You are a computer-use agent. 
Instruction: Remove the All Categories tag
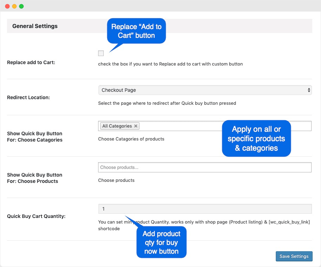(x=136, y=126)
